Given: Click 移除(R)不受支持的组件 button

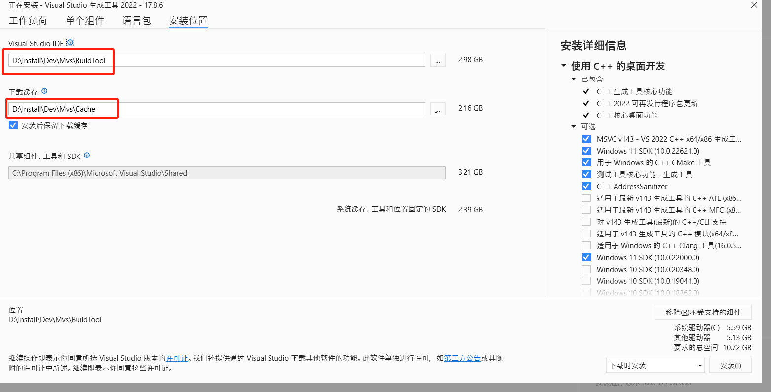Looking at the screenshot, I should [x=703, y=313].
